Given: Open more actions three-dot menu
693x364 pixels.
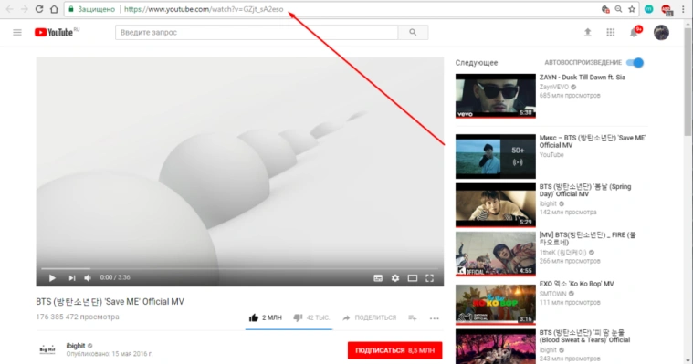Looking at the screenshot, I should pos(435,318).
